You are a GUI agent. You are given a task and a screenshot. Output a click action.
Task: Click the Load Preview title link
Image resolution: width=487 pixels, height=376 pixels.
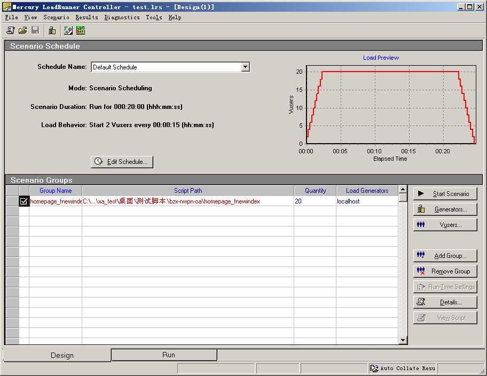pos(381,58)
